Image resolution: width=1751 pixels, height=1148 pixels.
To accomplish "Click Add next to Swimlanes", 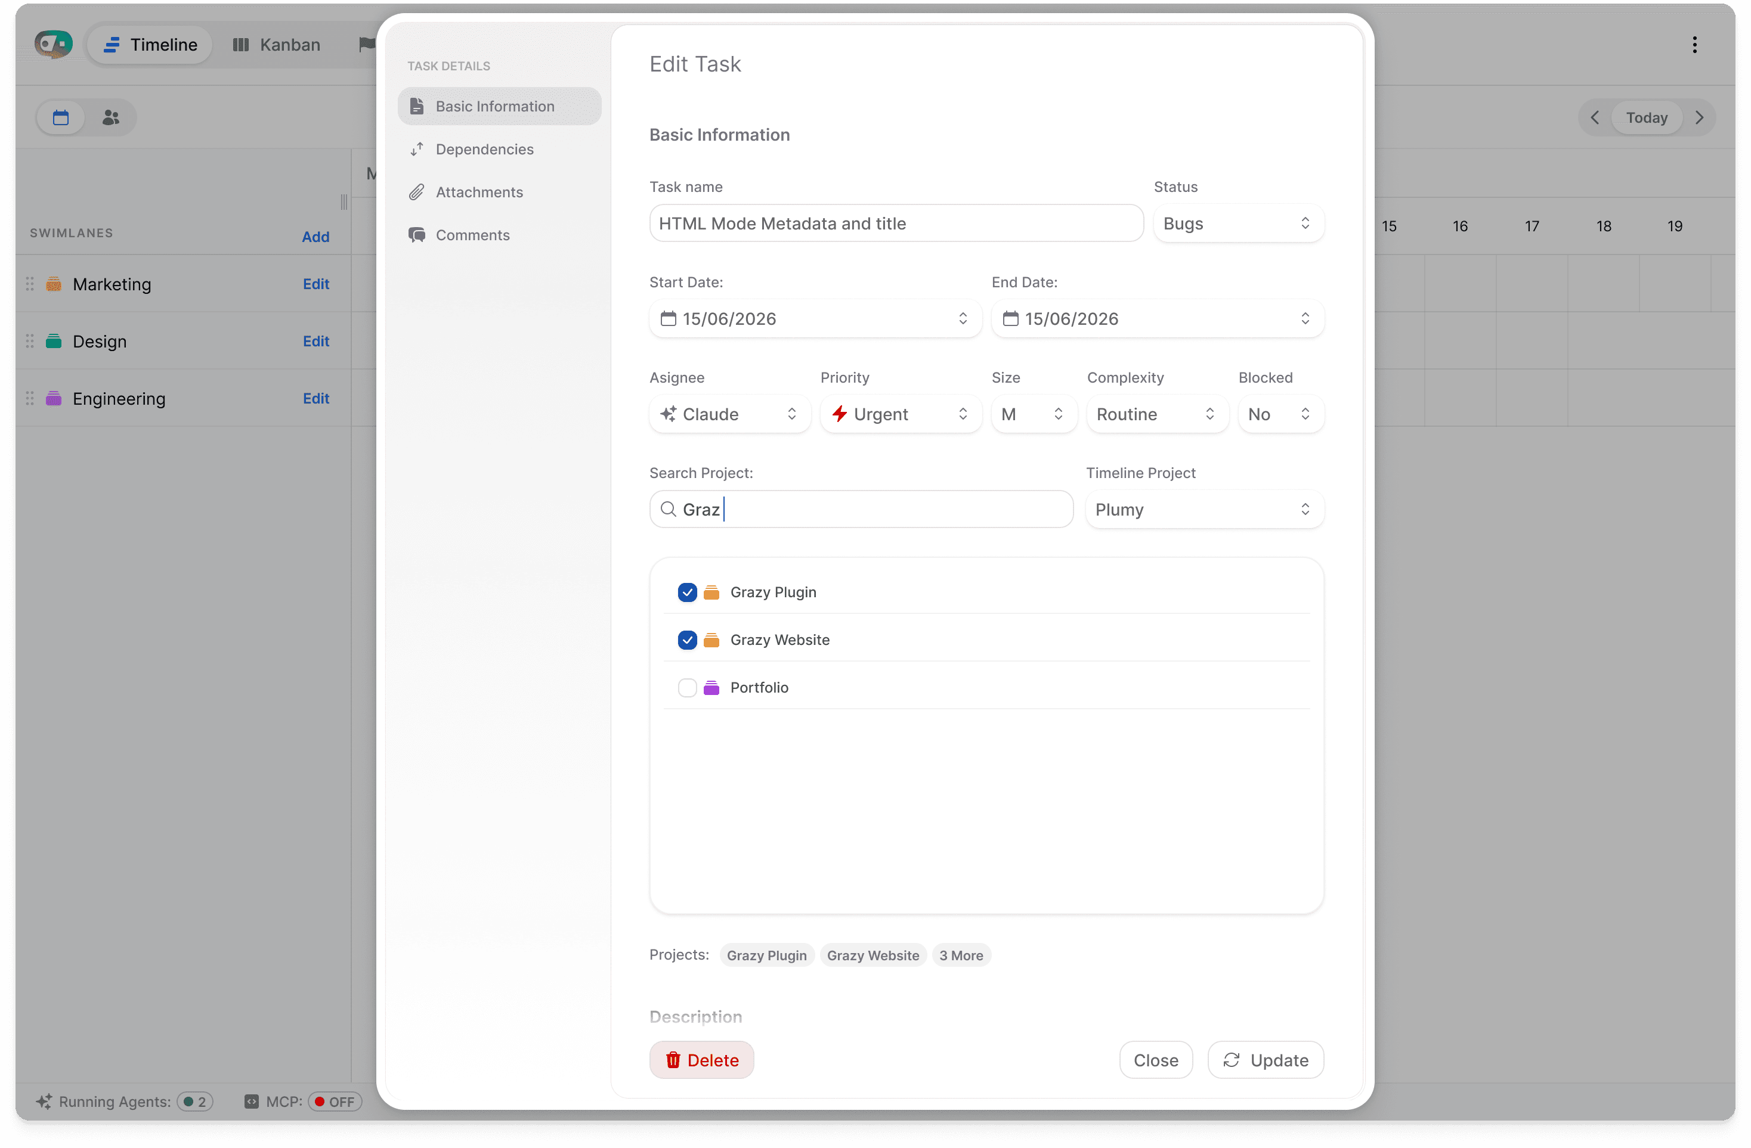I will [x=315, y=237].
